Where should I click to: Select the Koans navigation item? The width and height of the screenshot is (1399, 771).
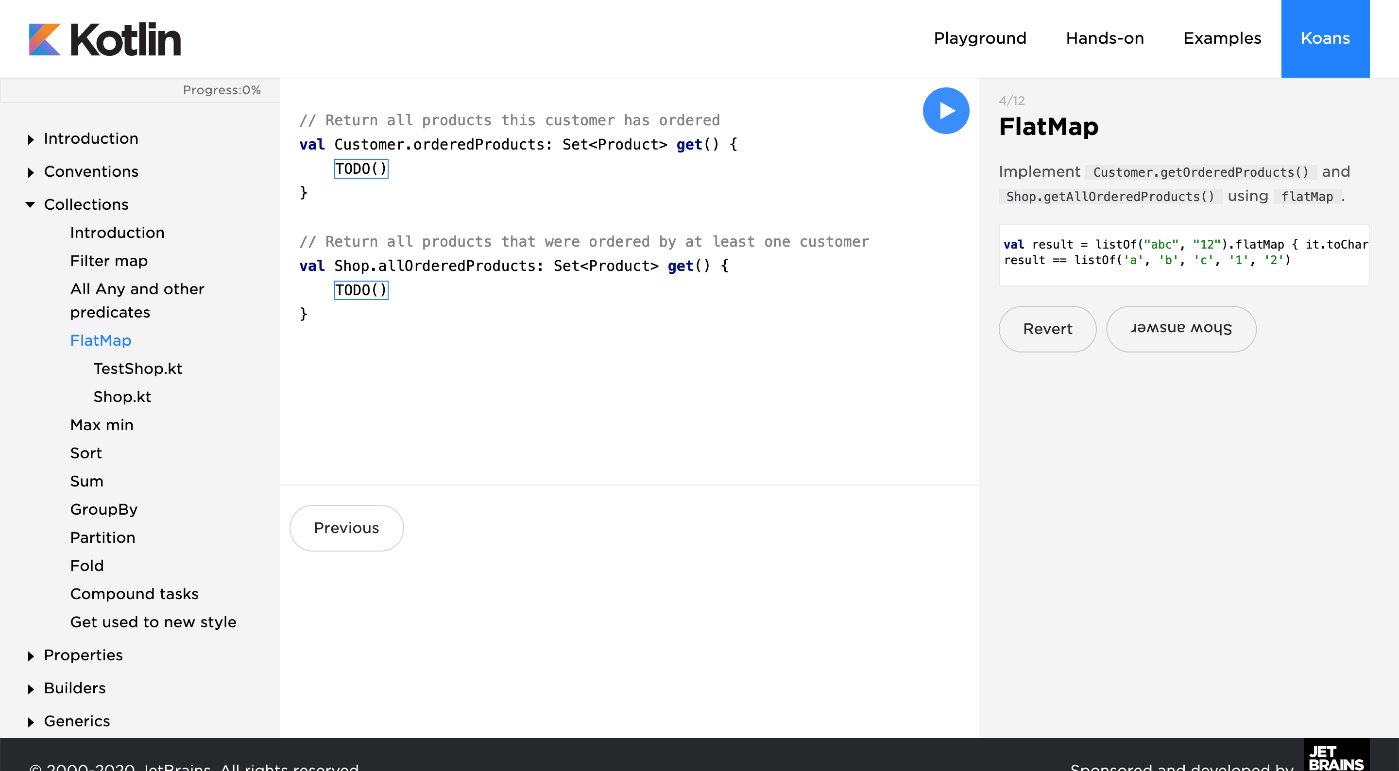(1325, 38)
